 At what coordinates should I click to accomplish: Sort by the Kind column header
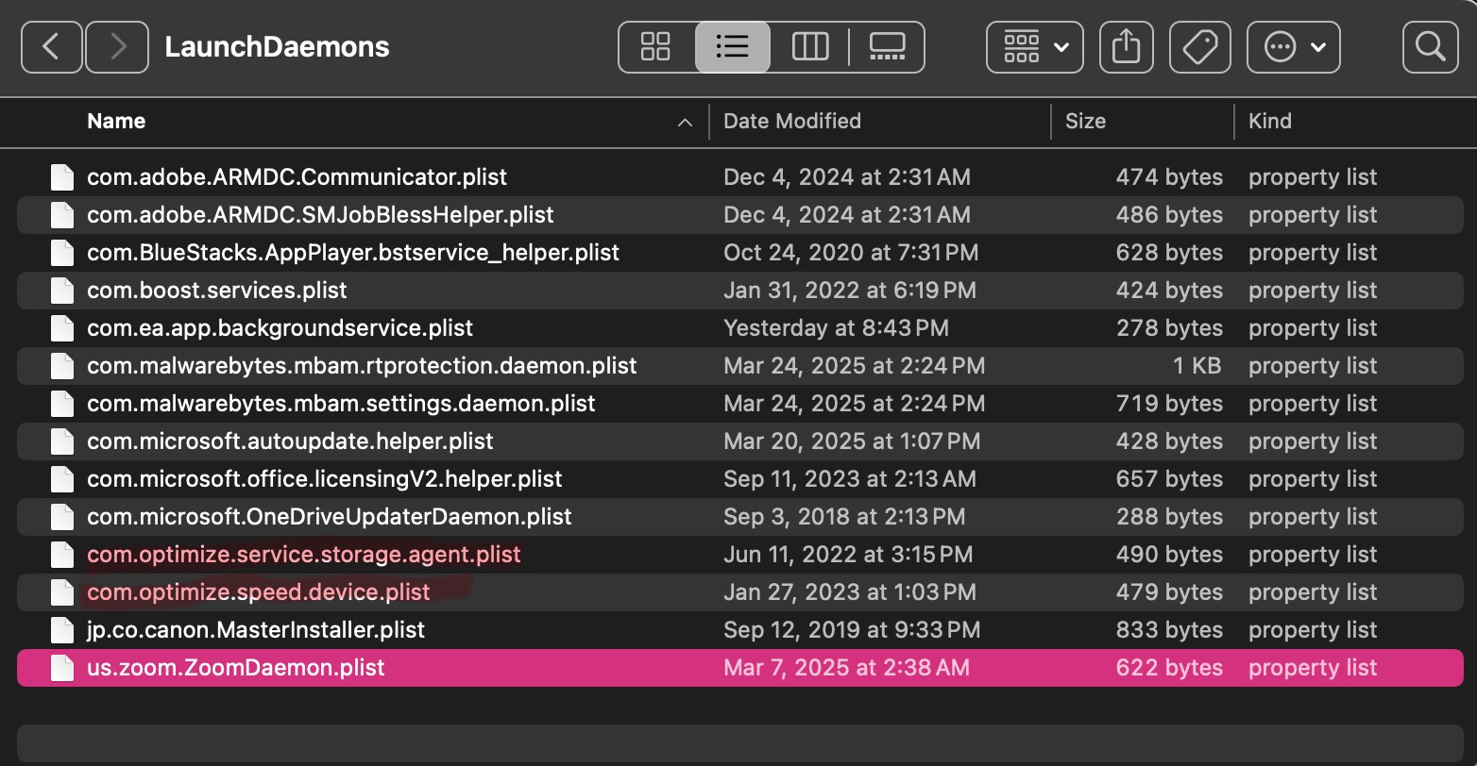tap(1269, 121)
